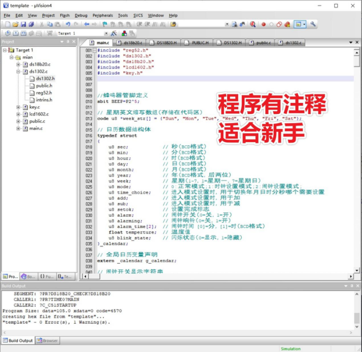Click the Save icon

tap(24, 24)
